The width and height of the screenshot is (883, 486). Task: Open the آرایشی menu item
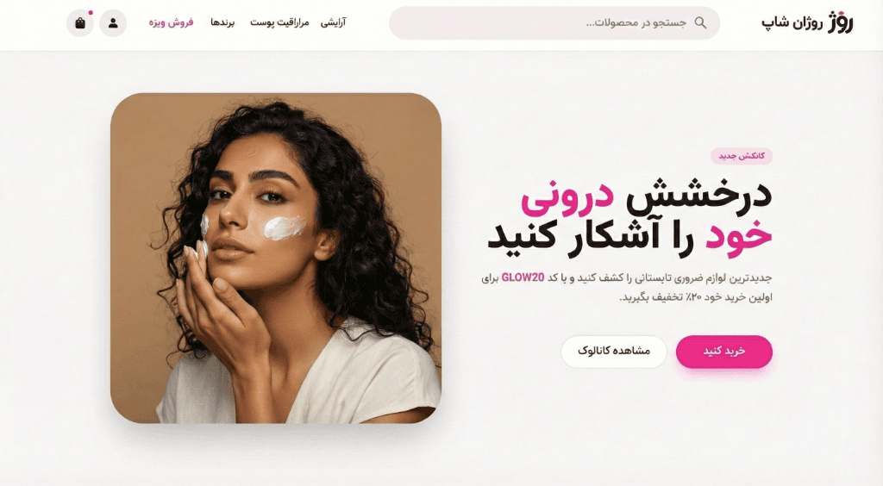coord(334,22)
